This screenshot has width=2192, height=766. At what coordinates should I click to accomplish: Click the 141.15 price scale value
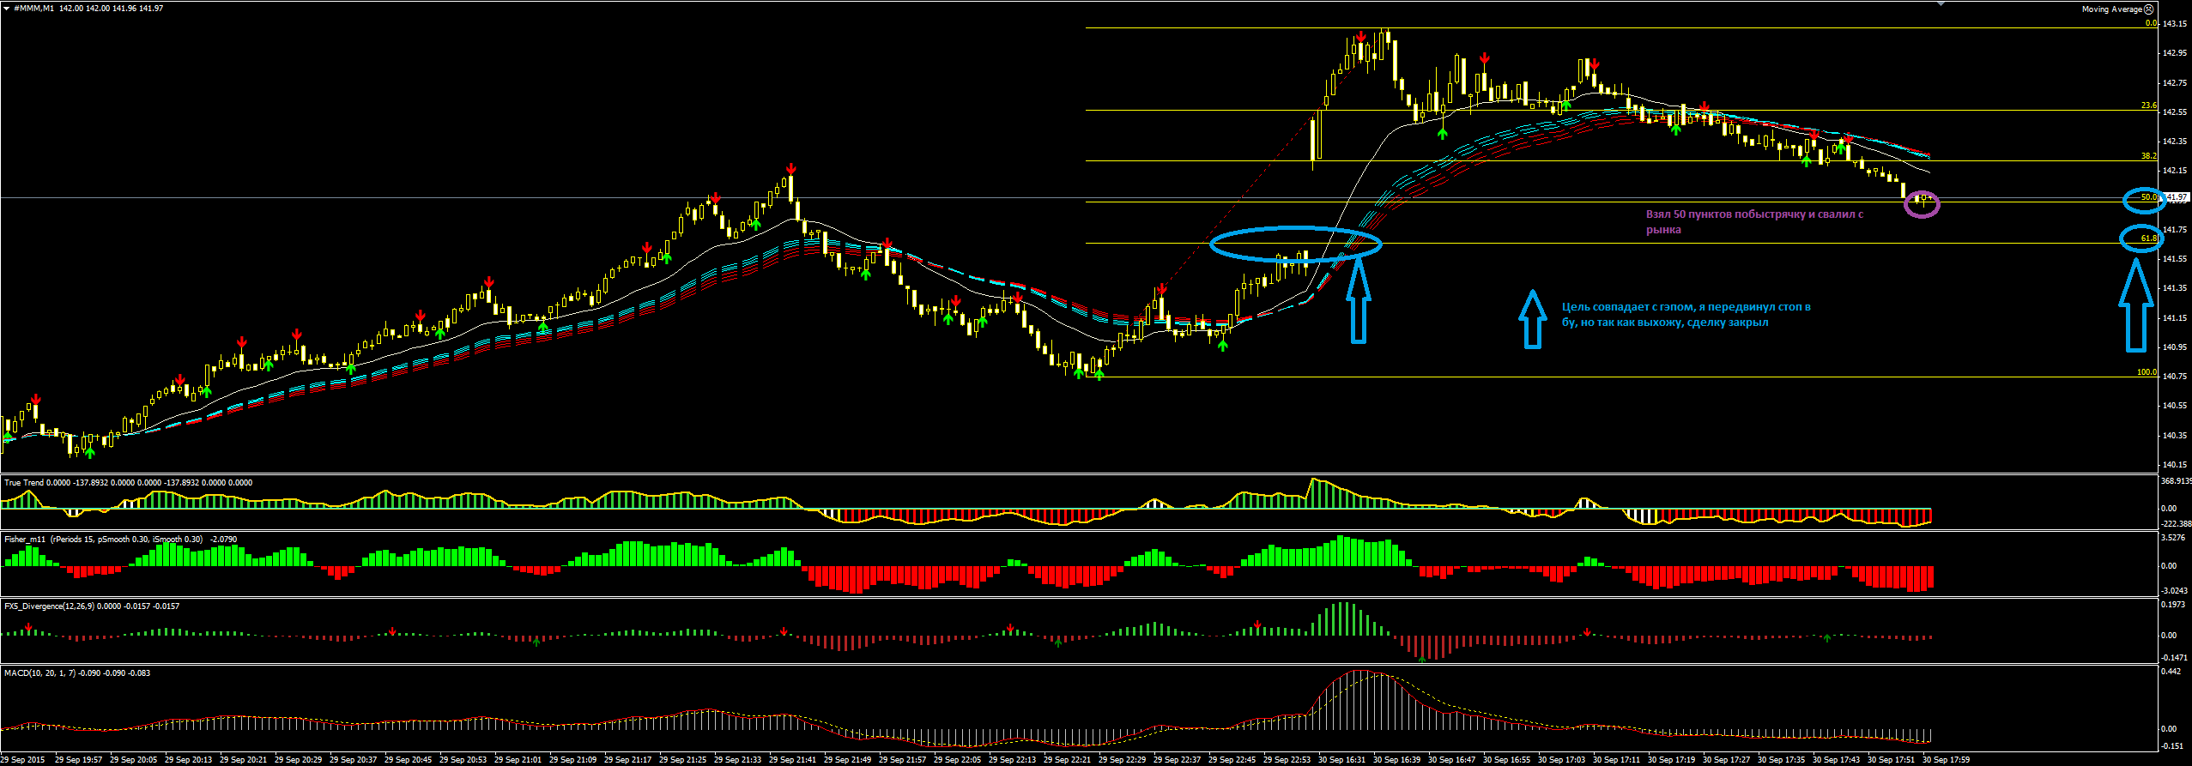(x=2175, y=318)
